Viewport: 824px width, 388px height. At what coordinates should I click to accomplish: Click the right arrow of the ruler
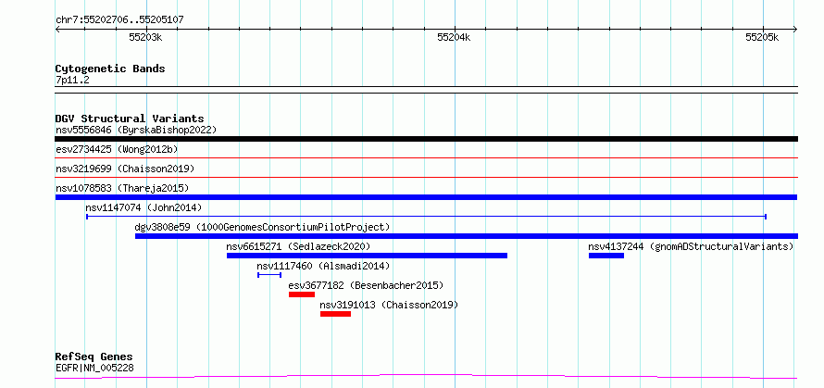[x=795, y=29]
